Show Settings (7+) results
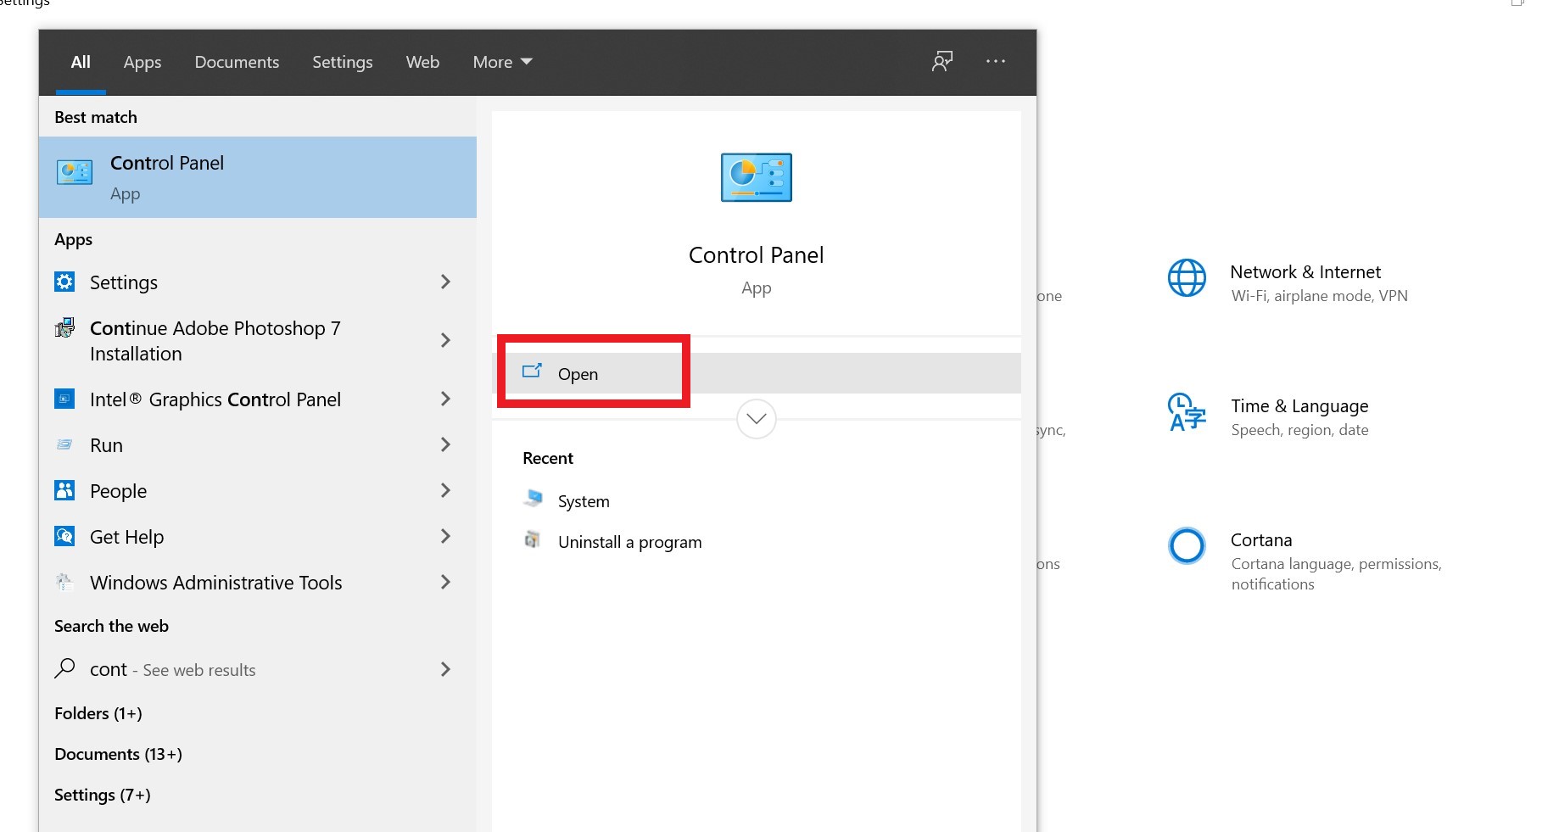The width and height of the screenshot is (1559, 832). click(x=102, y=795)
